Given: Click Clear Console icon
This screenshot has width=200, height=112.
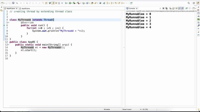Looking at the screenshot, I should 170,8.
